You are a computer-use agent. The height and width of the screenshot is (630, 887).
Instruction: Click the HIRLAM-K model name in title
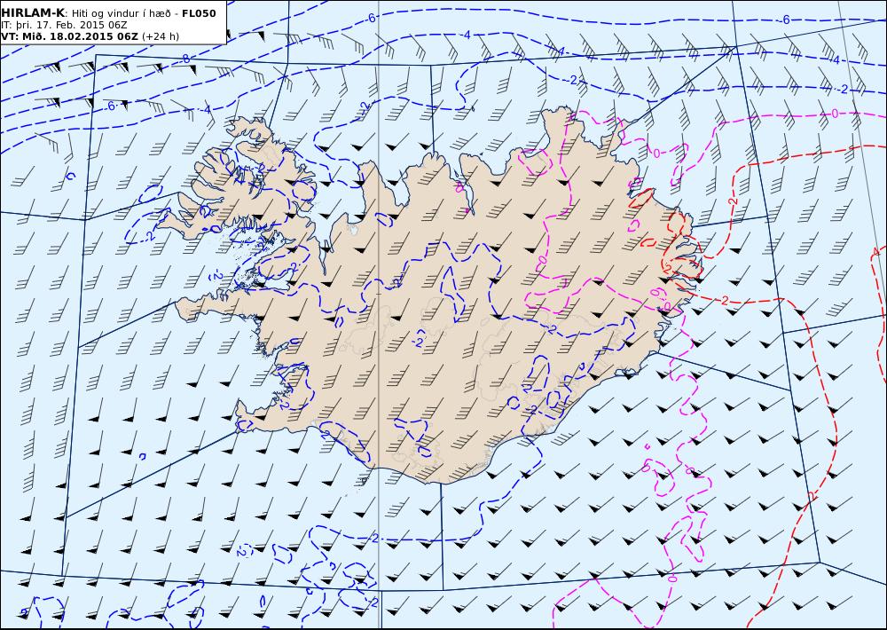pyautogui.click(x=34, y=13)
